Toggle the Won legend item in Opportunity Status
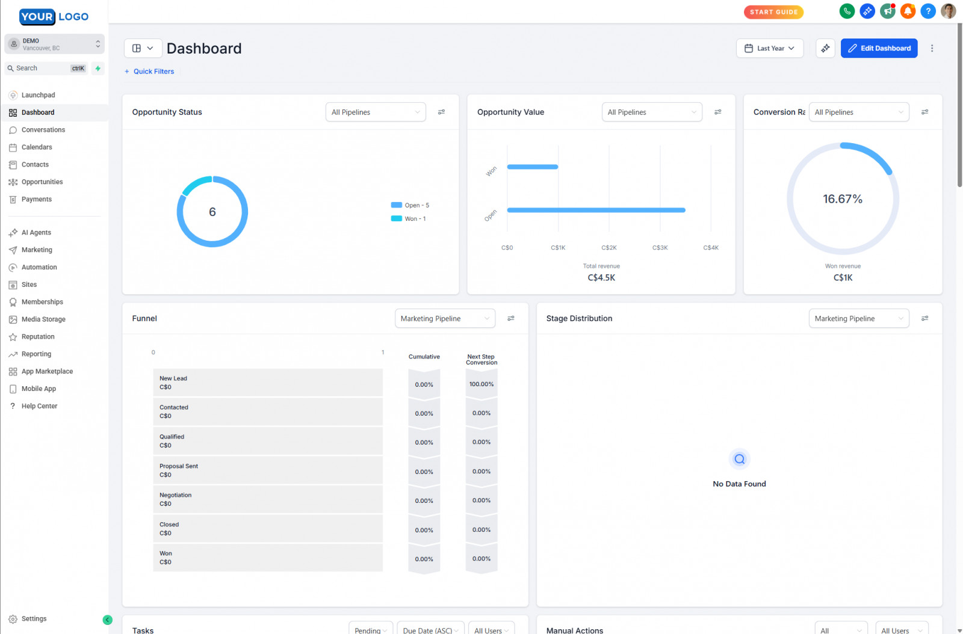963x634 pixels. pyautogui.click(x=409, y=219)
